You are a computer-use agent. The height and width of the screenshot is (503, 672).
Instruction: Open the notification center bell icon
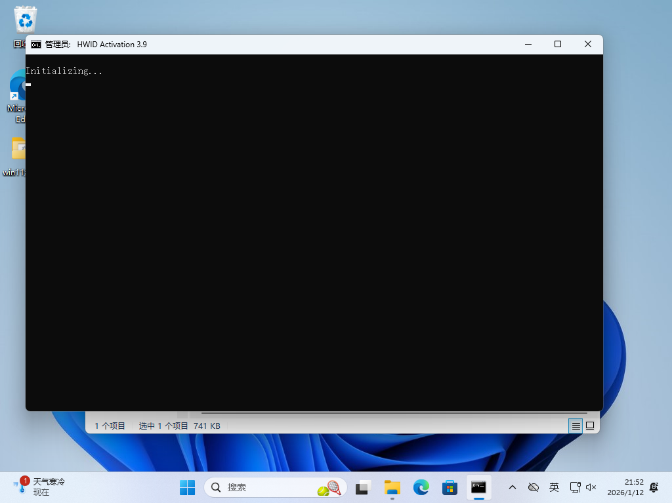pyautogui.click(x=654, y=487)
